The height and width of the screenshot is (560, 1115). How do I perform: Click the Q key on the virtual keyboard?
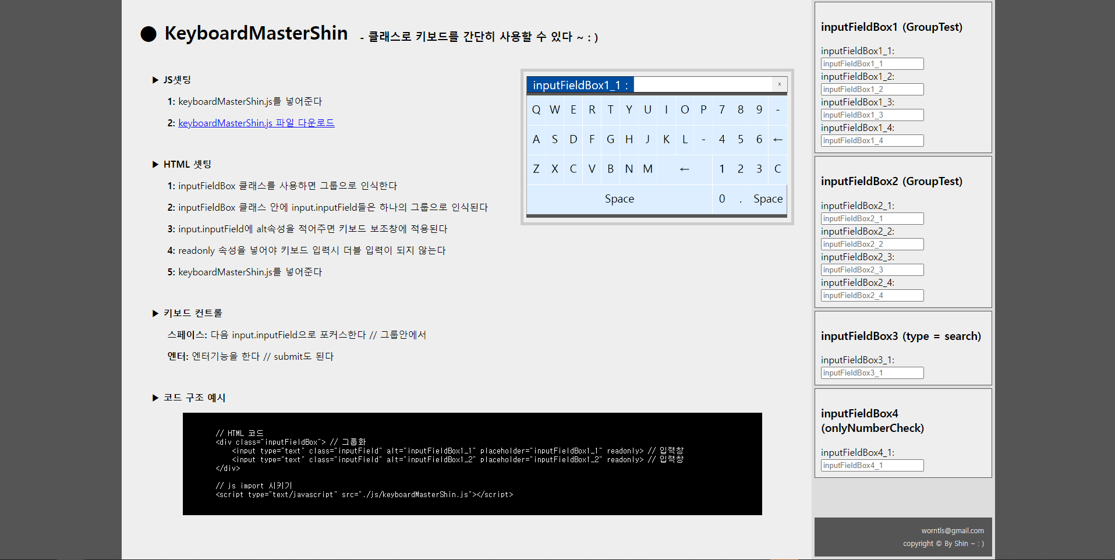tap(536, 109)
